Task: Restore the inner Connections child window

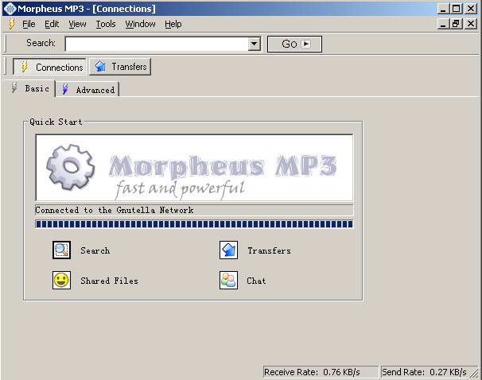Action: (x=457, y=24)
